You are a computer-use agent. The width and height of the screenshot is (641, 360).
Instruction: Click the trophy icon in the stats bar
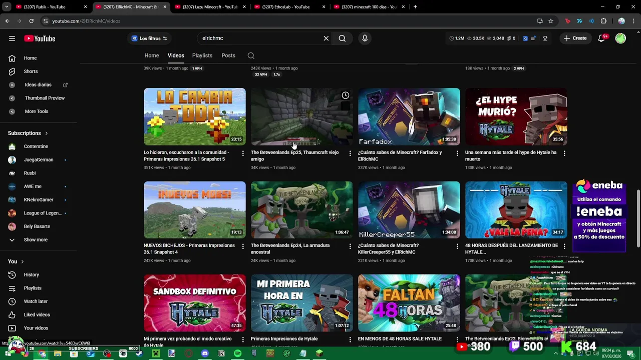point(545,38)
